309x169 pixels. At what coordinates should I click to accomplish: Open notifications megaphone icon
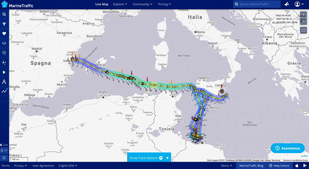tap(287, 4)
